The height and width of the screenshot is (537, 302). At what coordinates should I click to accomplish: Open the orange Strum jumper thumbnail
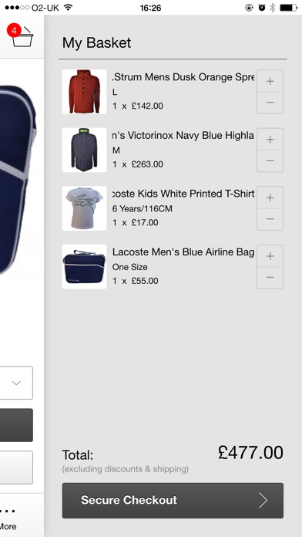84,92
